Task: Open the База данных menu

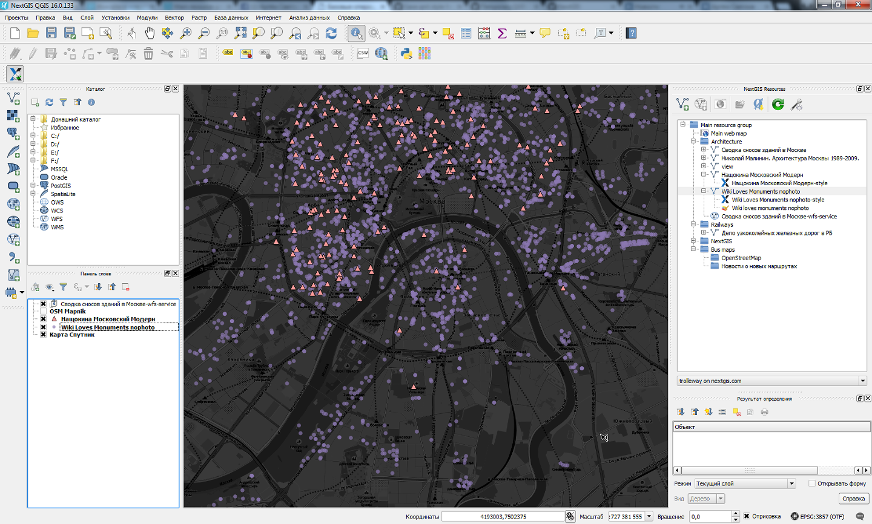Action: pos(231,18)
